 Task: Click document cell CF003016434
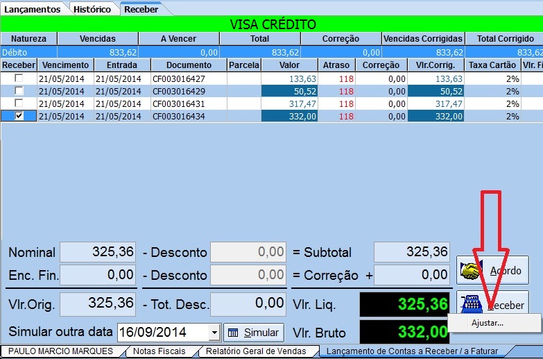pyautogui.click(x=189, y=116)
